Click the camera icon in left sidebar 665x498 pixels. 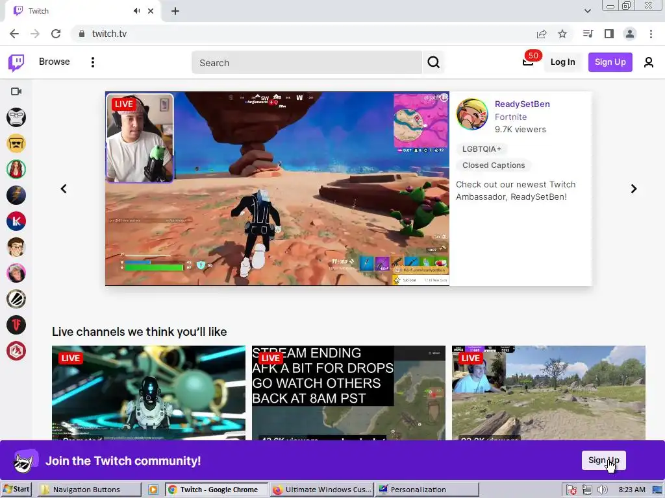coord(16,91)
